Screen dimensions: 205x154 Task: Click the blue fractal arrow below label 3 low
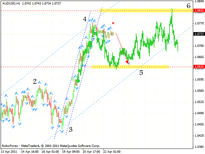[x=61, y=131]
